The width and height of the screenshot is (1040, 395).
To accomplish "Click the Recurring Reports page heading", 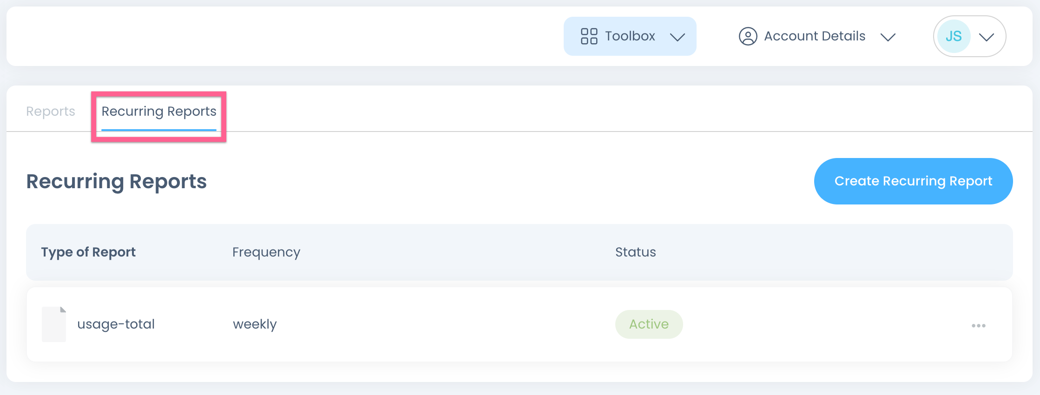I will (x=116, y=181).
